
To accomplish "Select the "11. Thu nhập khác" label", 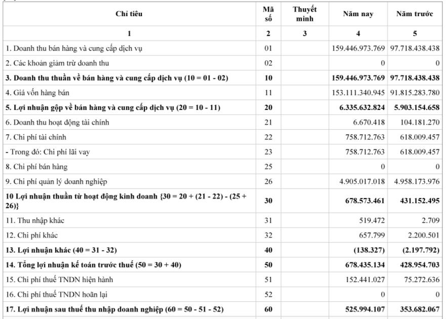I will point(35,220).
